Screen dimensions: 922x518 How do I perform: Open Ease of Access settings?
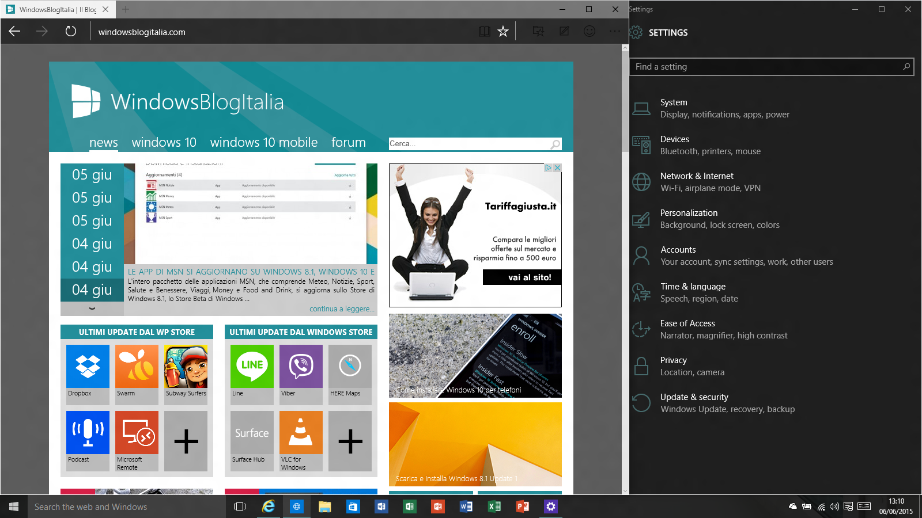[772, 329]
